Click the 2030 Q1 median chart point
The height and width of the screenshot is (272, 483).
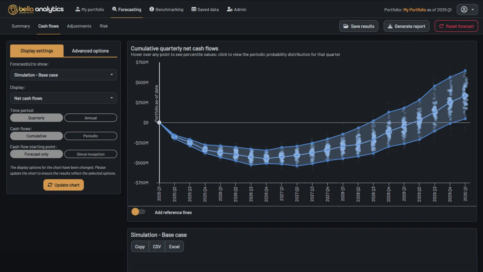[x=465, y=95]
